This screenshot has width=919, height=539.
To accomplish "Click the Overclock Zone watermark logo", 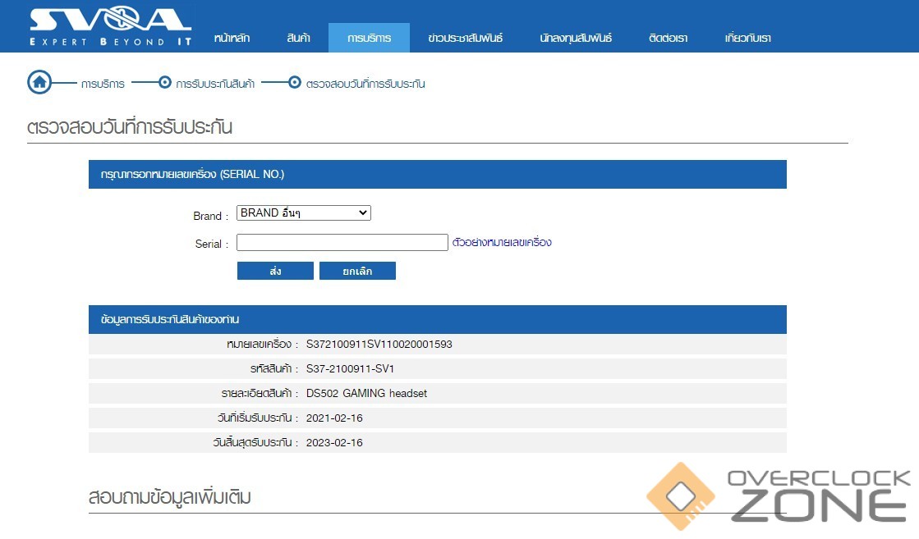I will [779, 495].
